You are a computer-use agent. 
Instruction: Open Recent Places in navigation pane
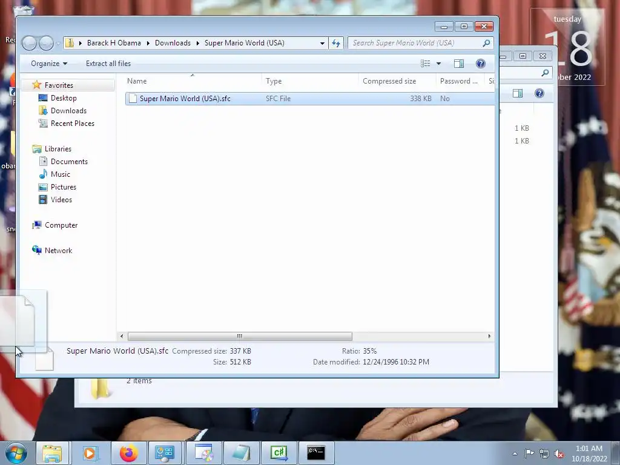point(73,123)
